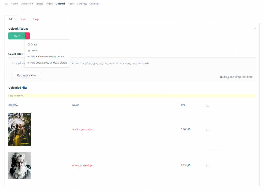Check the checkbox for mans_portrait.jpg
This screenshot has height=190, width=264.
[208, 165]
